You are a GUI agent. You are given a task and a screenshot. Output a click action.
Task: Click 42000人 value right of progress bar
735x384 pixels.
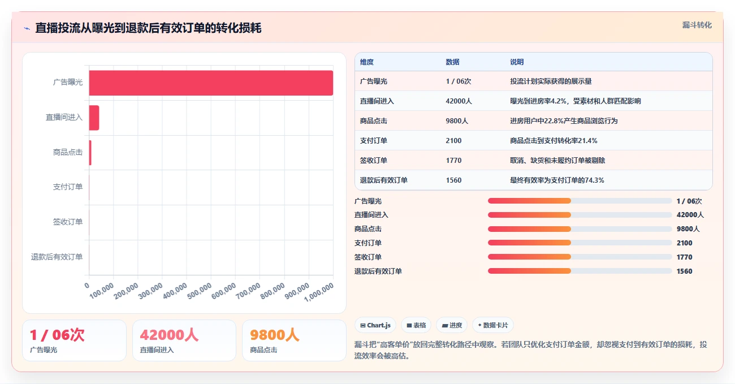[690, 215]
